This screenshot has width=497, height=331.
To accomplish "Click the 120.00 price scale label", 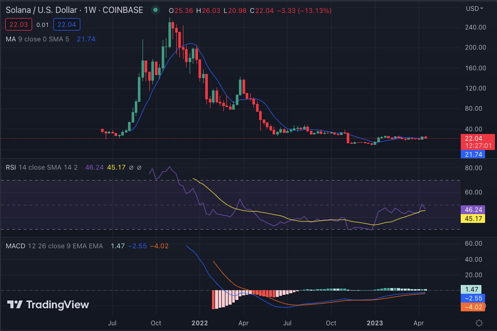I will pyautogui.click(x=475, y=88).
